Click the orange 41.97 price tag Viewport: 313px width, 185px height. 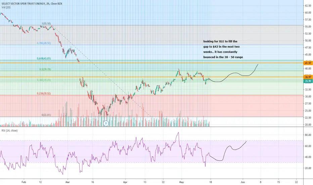(308, 63)
